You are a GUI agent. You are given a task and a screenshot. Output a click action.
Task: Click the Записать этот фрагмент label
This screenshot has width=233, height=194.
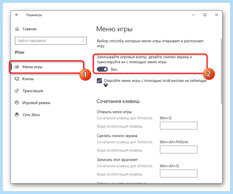(x=117, y=160)
